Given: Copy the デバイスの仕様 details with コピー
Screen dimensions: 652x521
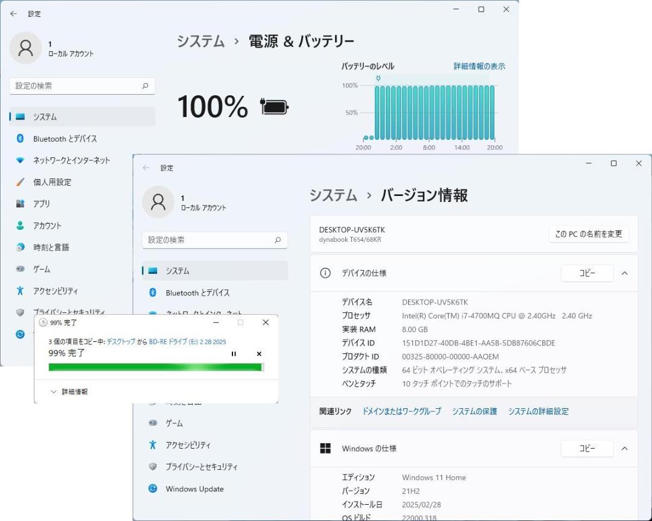Looking at the screenshot, I should pos(587,273).
